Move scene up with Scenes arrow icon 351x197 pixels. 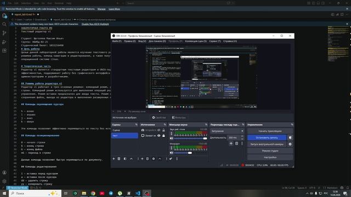click(x=132, y=159)
